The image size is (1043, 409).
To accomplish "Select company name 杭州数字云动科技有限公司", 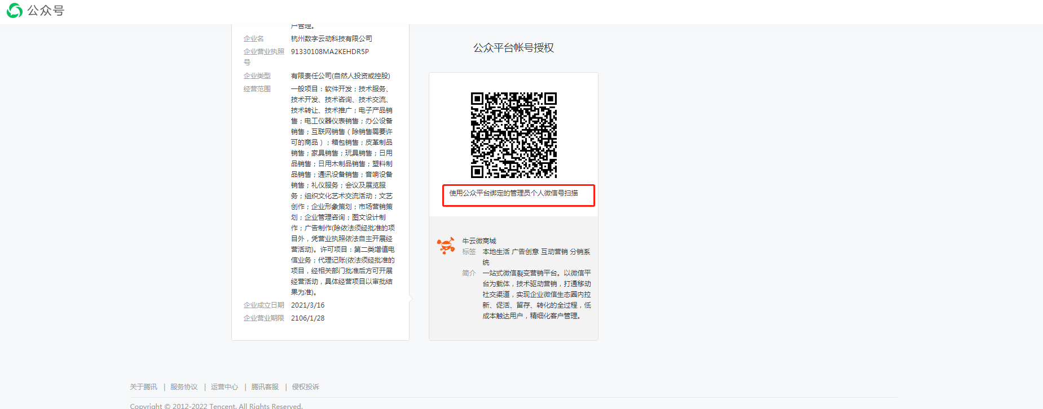I will click(x=332, y=39).
